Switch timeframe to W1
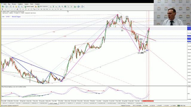Screen dimensions: 191x107 tap(58, 9)
